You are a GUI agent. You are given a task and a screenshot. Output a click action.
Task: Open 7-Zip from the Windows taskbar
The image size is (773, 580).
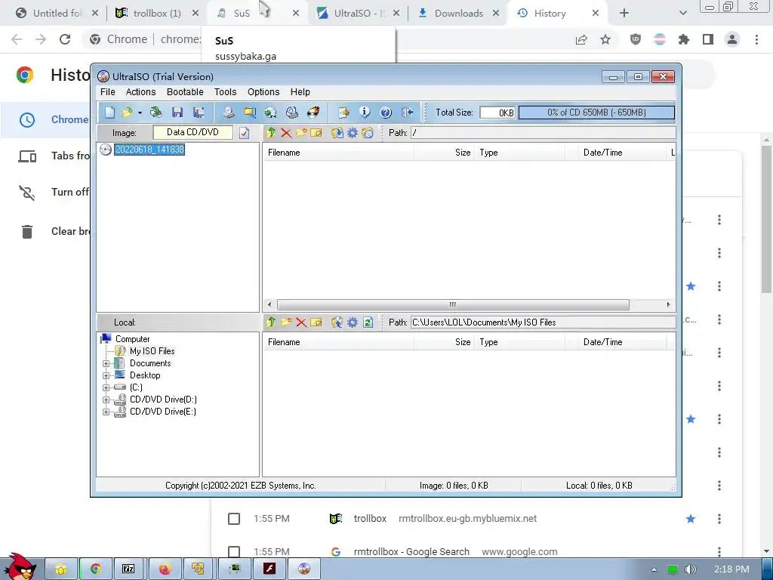pos(128,569)
